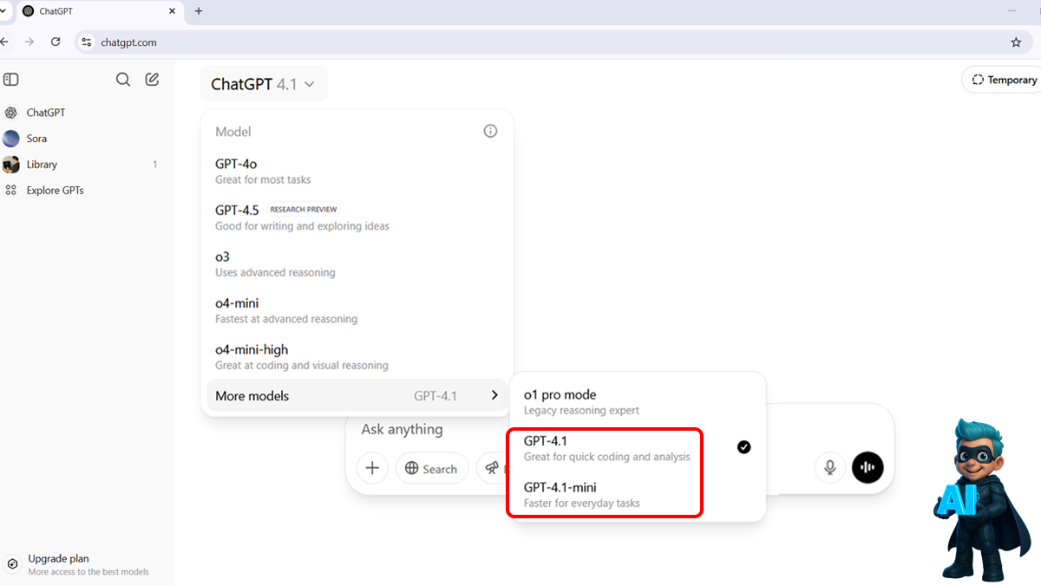The width and height of the screenshot is (1041, 585).
Task: Start dictation with the microphone icon
Action: [830, 468]
